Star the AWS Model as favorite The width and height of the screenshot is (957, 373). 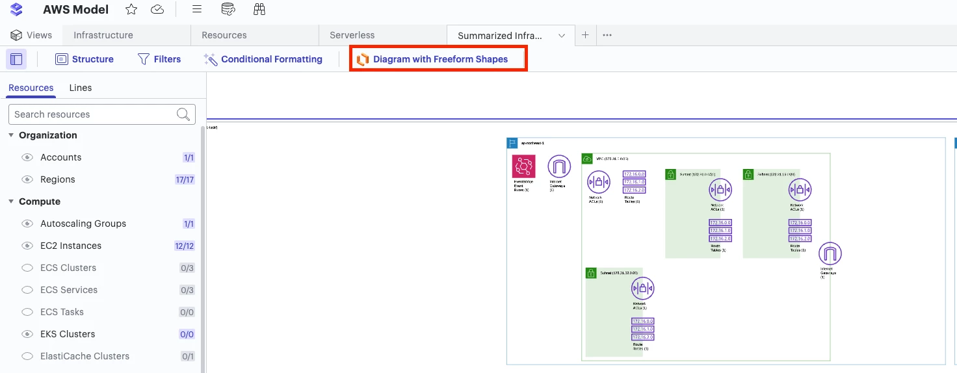131,9
